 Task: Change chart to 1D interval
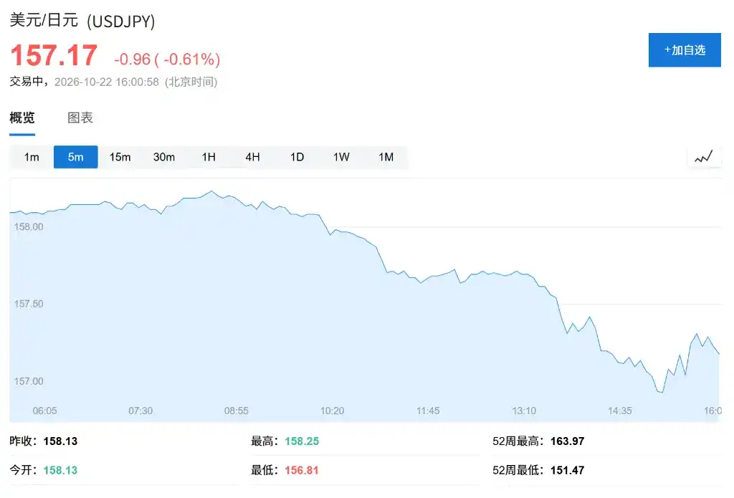click(x=297, y=157)
